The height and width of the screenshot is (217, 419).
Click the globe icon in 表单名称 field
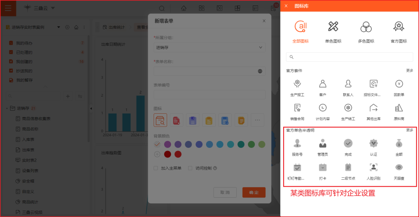pyautogui.click(x=260, y=71)
